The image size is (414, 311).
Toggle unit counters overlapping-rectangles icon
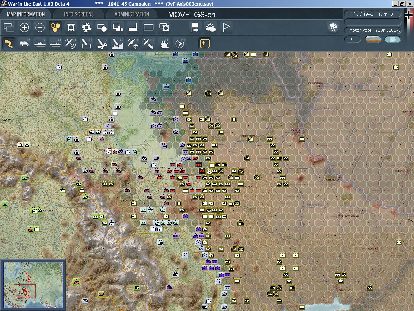[x=9, y=28]
